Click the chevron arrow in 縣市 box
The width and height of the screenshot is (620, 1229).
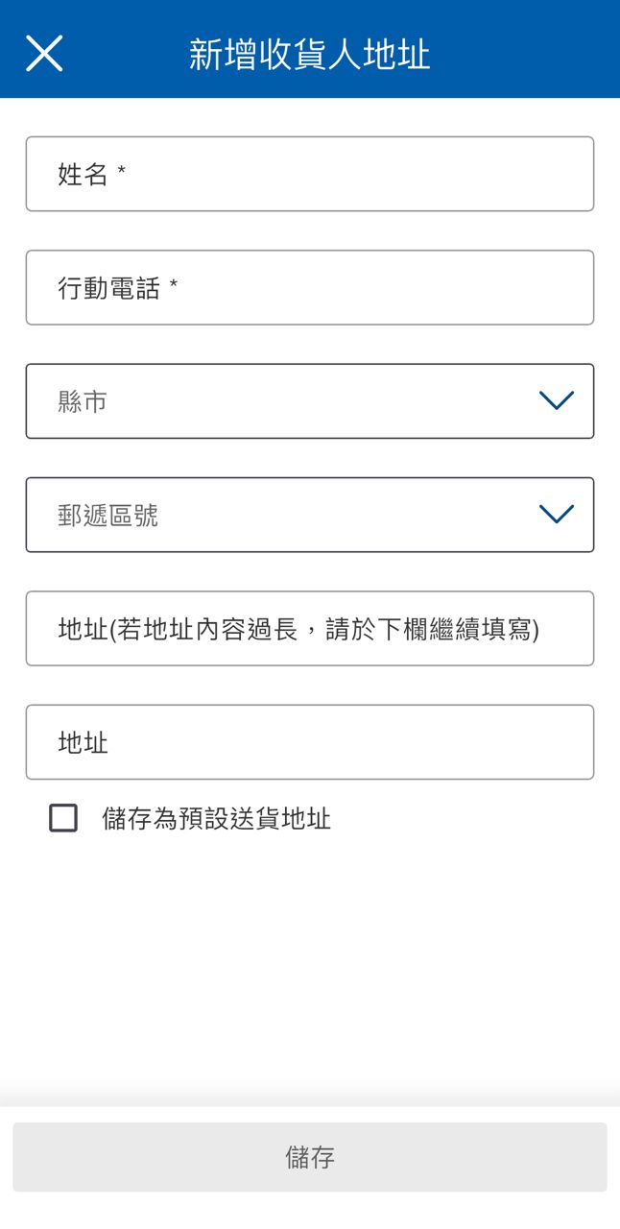(x=557, y=401)
